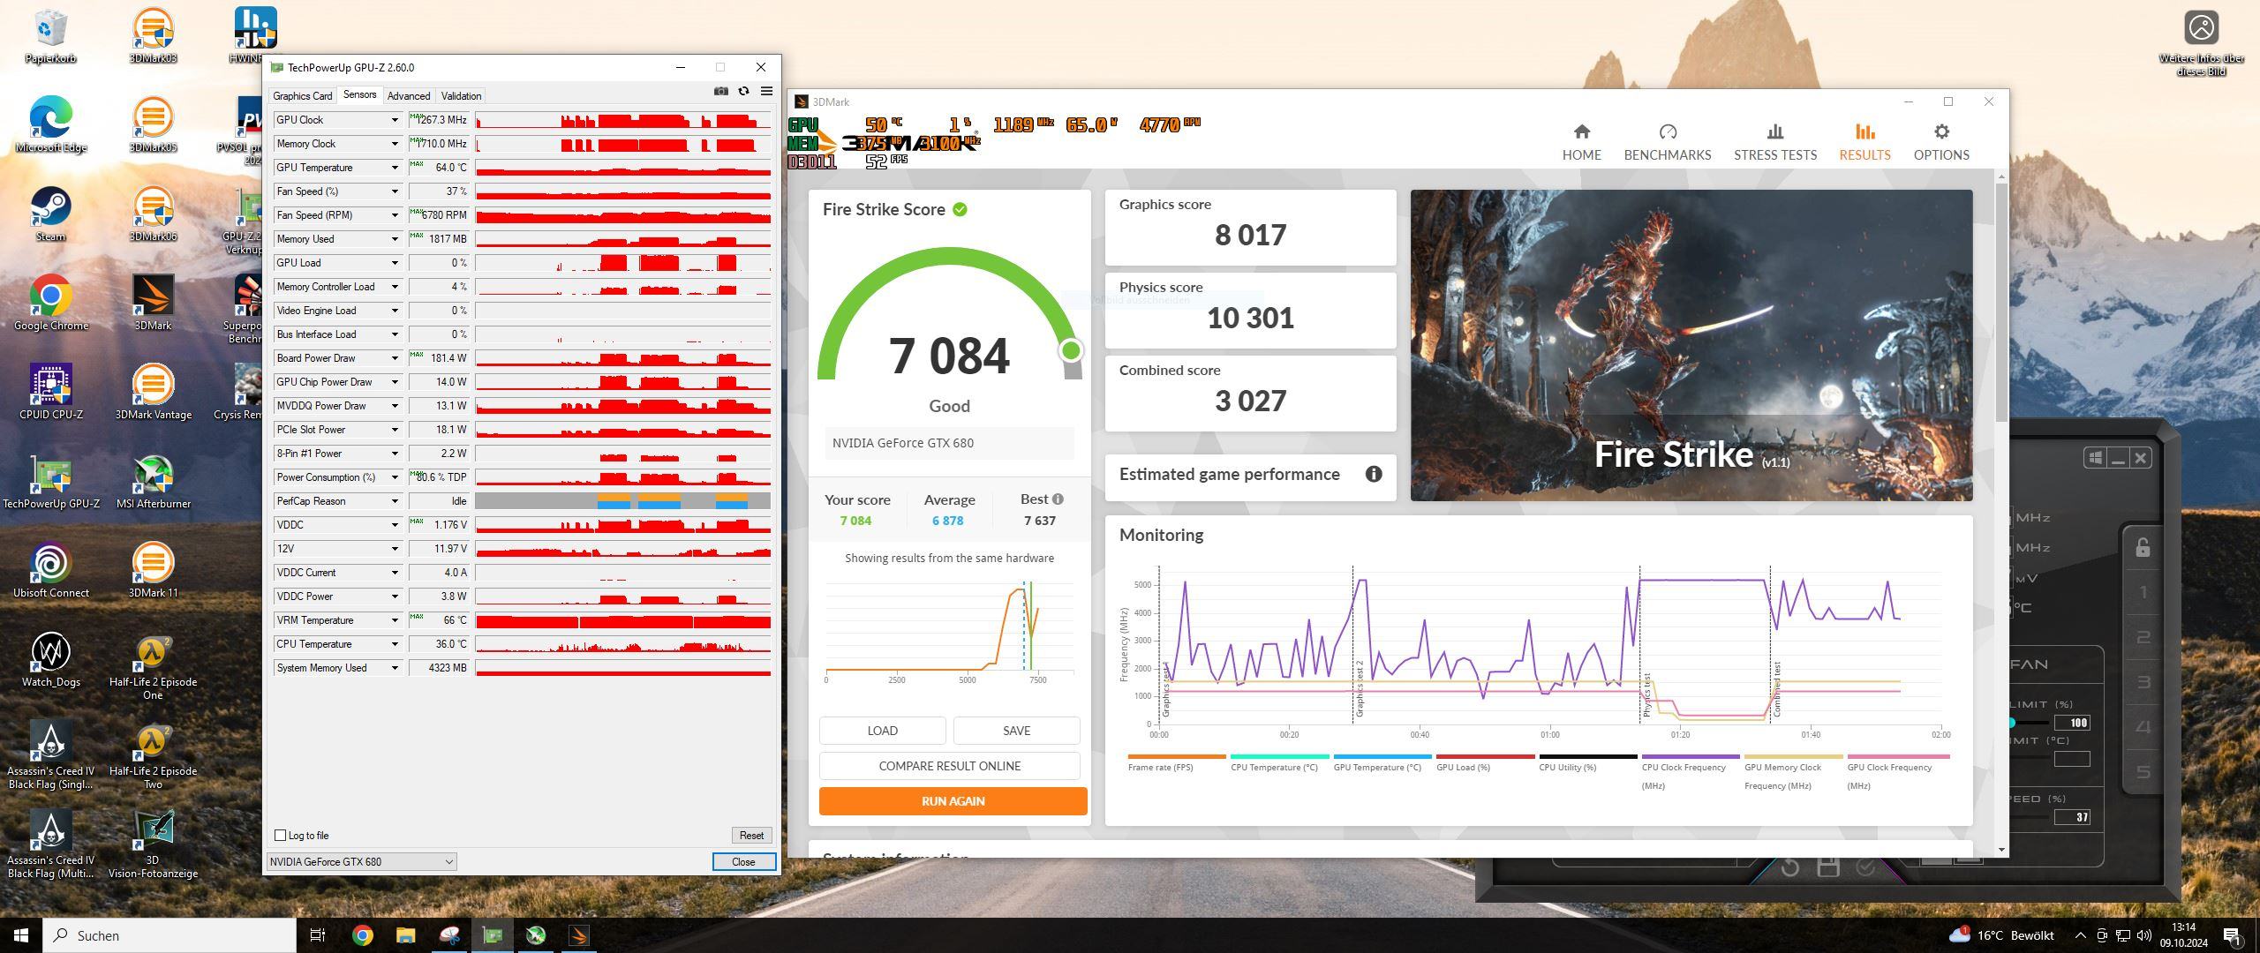Click the GPU-Z refresh sensors icon
Screen dimensions: 2260x953
coord(743,91)
